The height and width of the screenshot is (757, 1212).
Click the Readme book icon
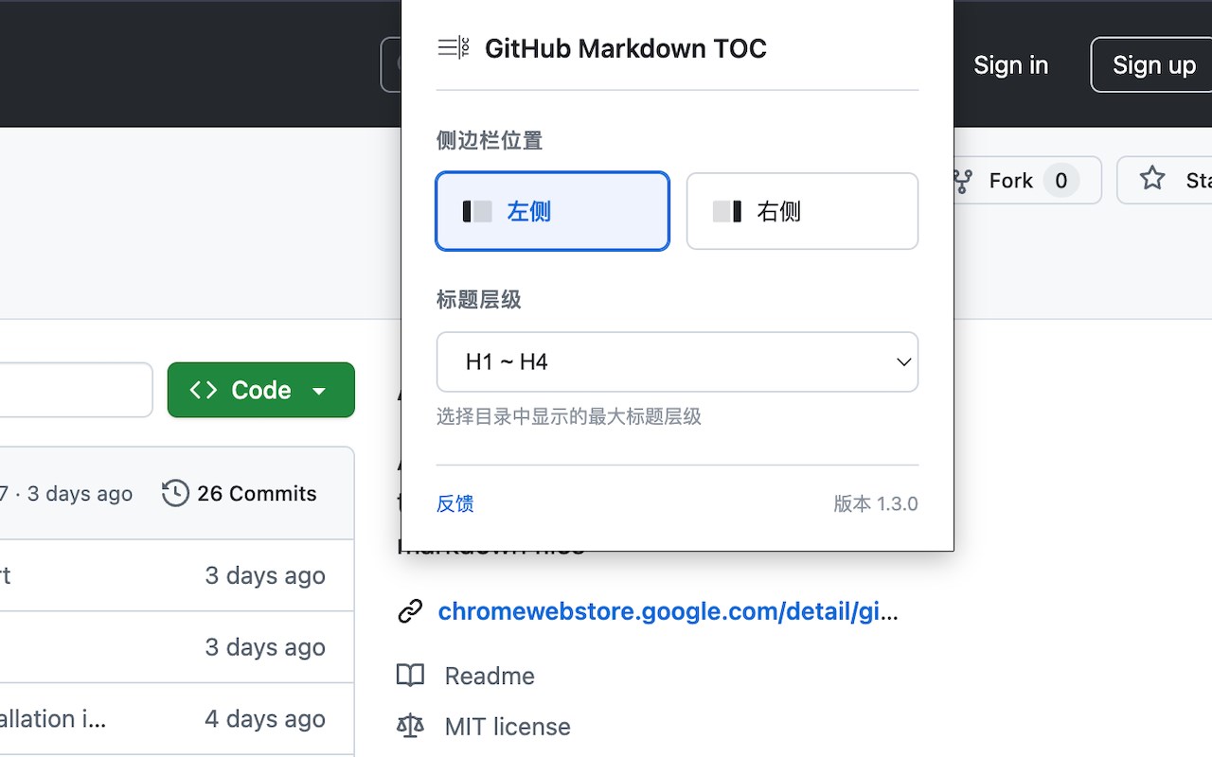point(410,676)
